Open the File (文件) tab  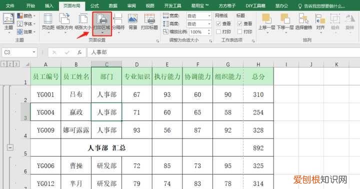[10, 5]
